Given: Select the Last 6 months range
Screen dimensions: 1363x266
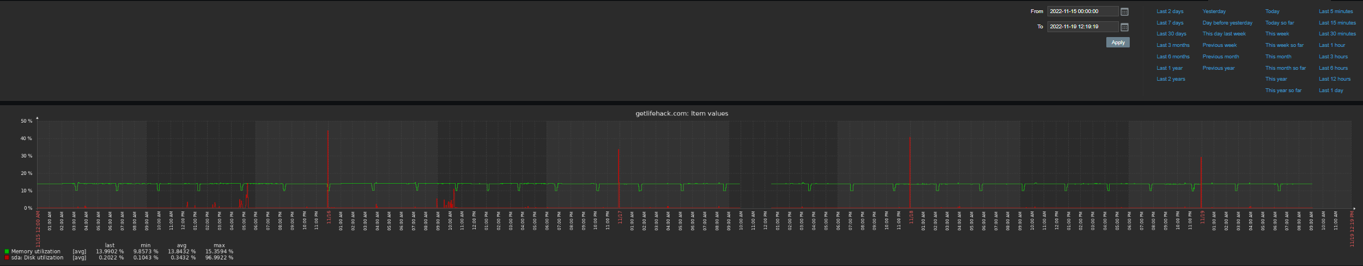Looking at the screenshot, I should point(1173,57).
